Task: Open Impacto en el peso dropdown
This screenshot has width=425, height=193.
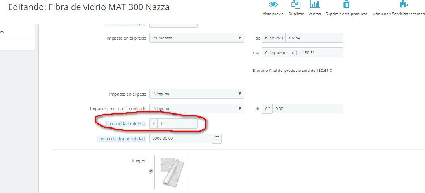Action: 197,94
